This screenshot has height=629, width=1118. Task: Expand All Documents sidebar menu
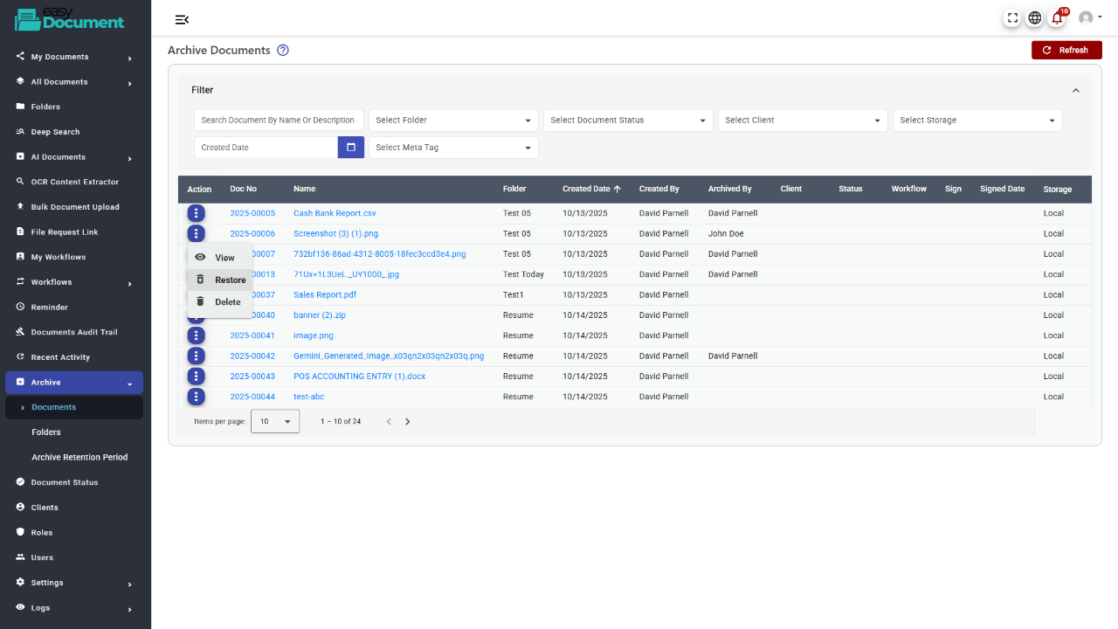pos(74,82)
